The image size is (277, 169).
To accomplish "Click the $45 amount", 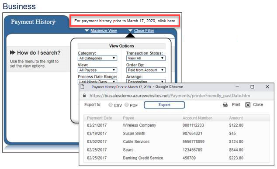I will click(232, 133).
